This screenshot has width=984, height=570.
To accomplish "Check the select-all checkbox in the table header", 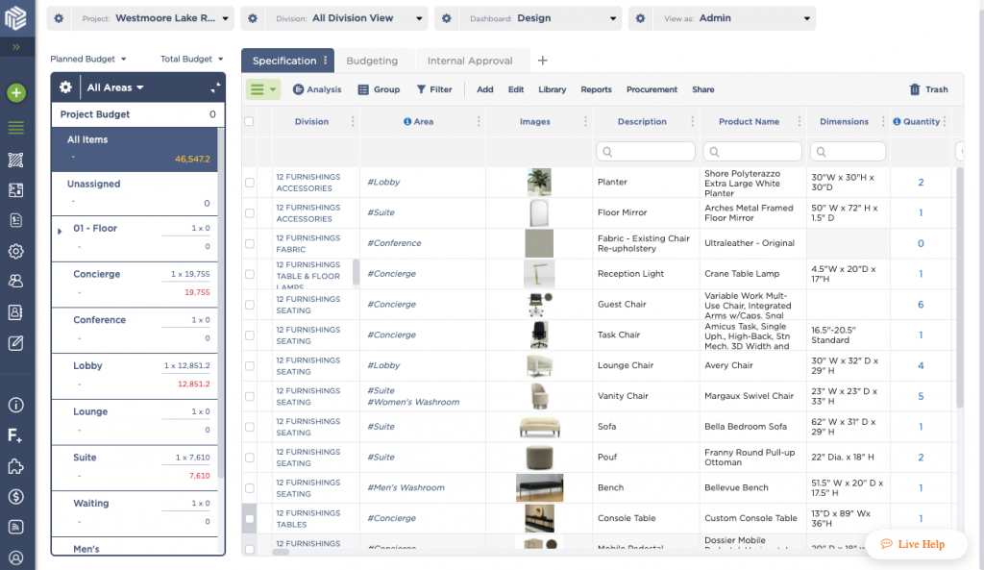I will (x=248, y=121).
